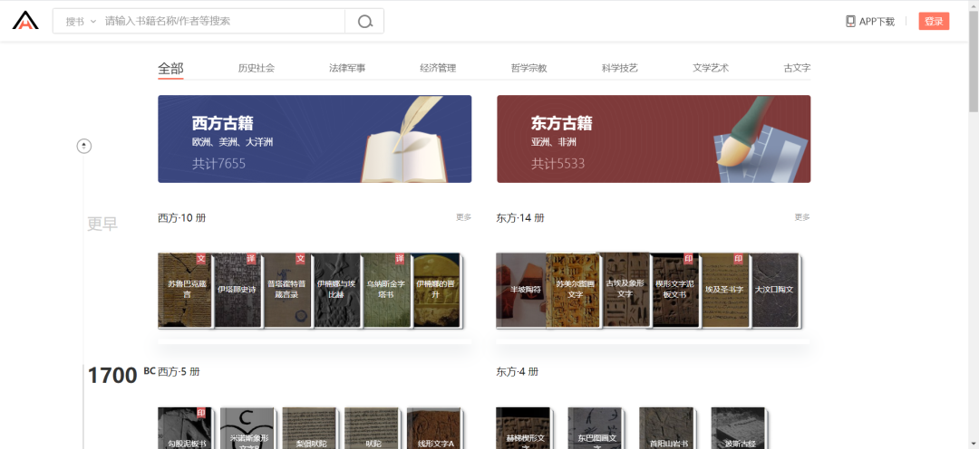Click the 印 badge on 勾股泥板书
Viewport: 979px width, 449px height.
[x=201, y=413]
